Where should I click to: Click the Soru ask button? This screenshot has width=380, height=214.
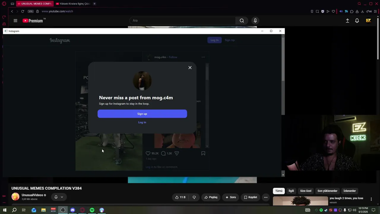[x=231, y=197]
